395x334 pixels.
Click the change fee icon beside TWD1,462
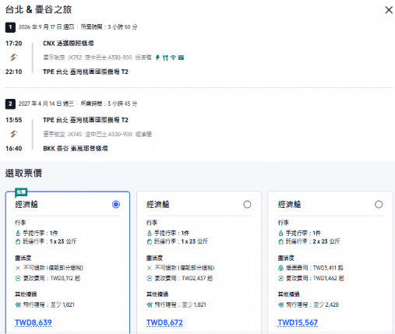(x=280, y=279)
